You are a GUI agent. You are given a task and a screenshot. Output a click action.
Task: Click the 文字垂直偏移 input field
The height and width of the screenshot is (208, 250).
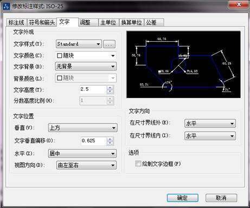94,141
